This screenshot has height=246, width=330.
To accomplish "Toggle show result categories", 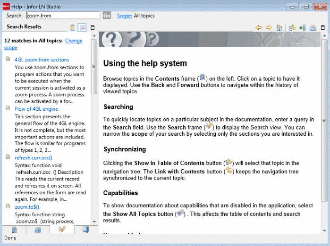I will (72, 27).
